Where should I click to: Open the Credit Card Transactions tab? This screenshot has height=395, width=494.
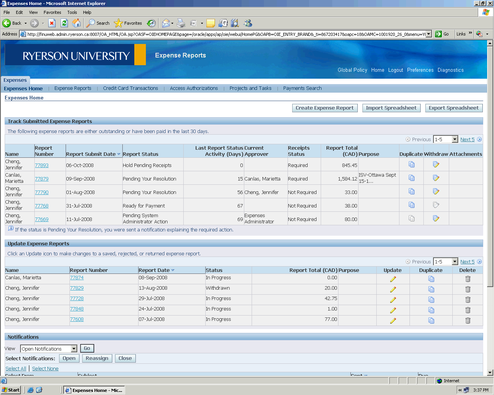(130, 88)
